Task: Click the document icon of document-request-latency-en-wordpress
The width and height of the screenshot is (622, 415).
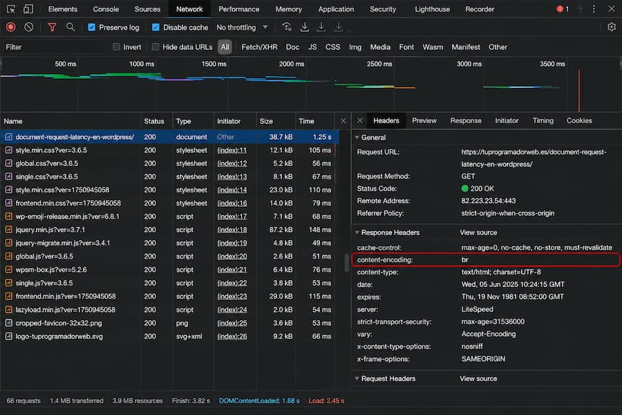Action: [8, 137]
